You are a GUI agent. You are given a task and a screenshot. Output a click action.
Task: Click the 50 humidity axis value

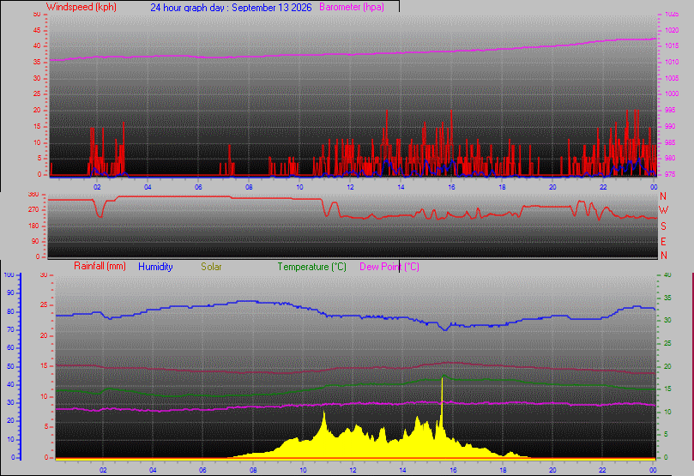10,366
